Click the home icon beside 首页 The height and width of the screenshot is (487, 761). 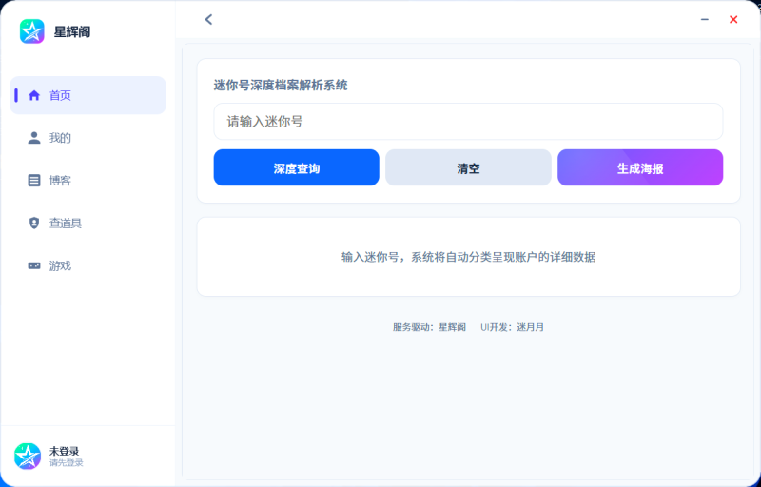tap(34, 95)
